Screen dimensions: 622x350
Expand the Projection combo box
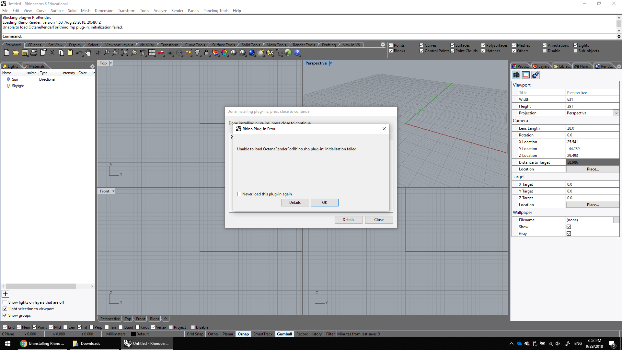click(616, 113)
